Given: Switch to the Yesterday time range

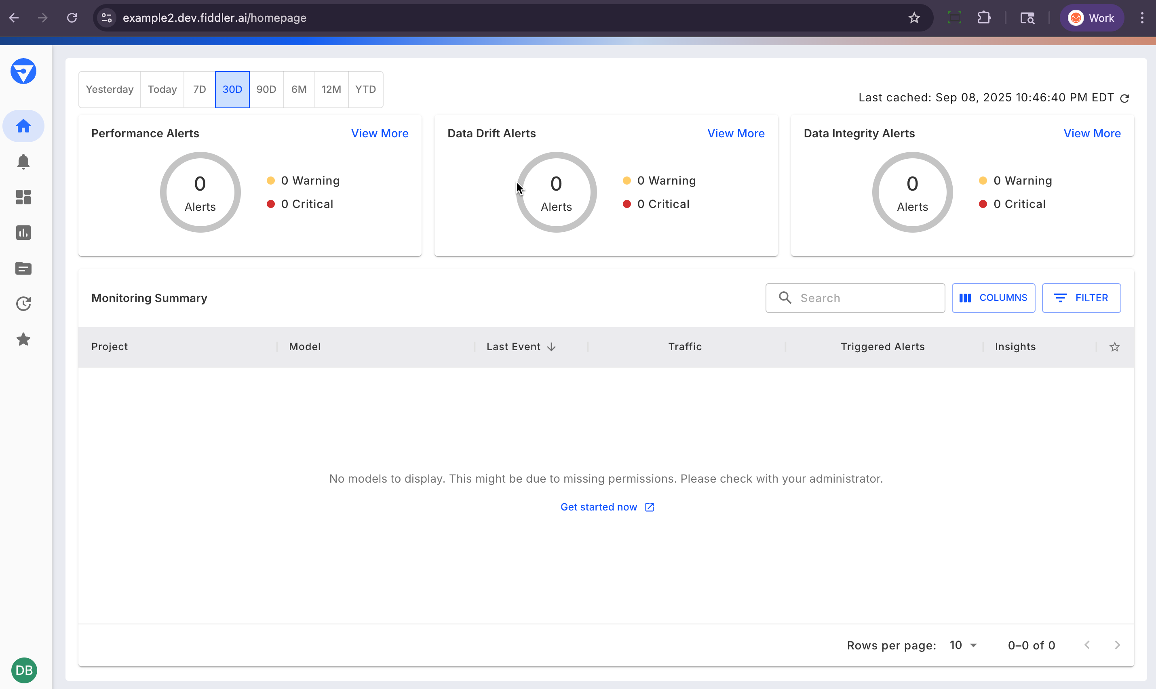Looking at the screenshot, I should 110,89.
